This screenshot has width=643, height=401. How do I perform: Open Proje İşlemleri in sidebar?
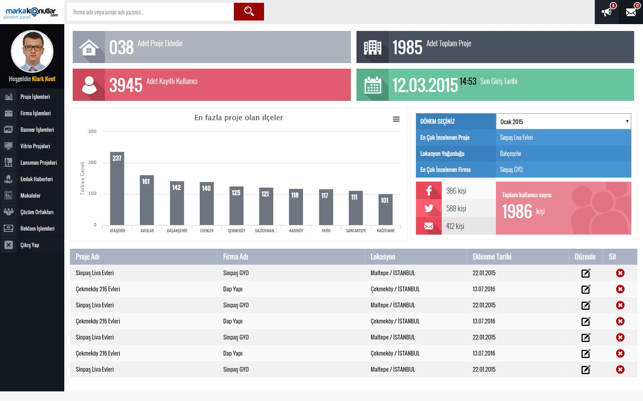click(35, 97)
